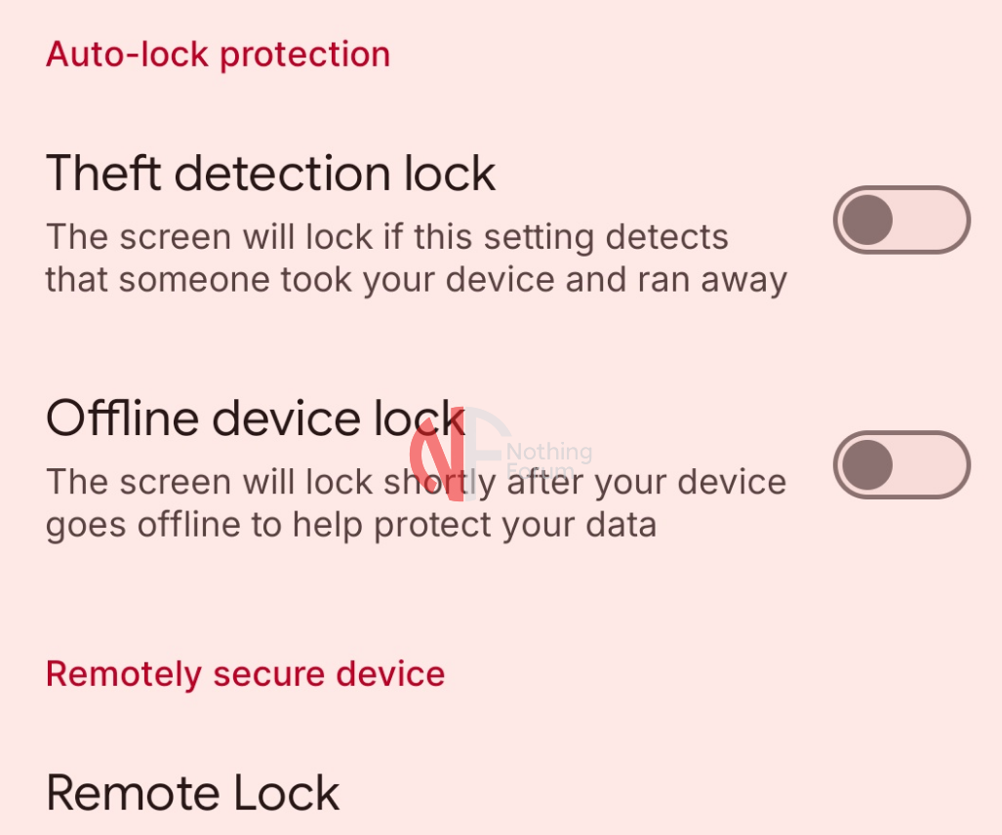Viewport: 1002px width, 835px height.
Task: Click the Auto-lock protection section header
Action: tap(218, 55)
